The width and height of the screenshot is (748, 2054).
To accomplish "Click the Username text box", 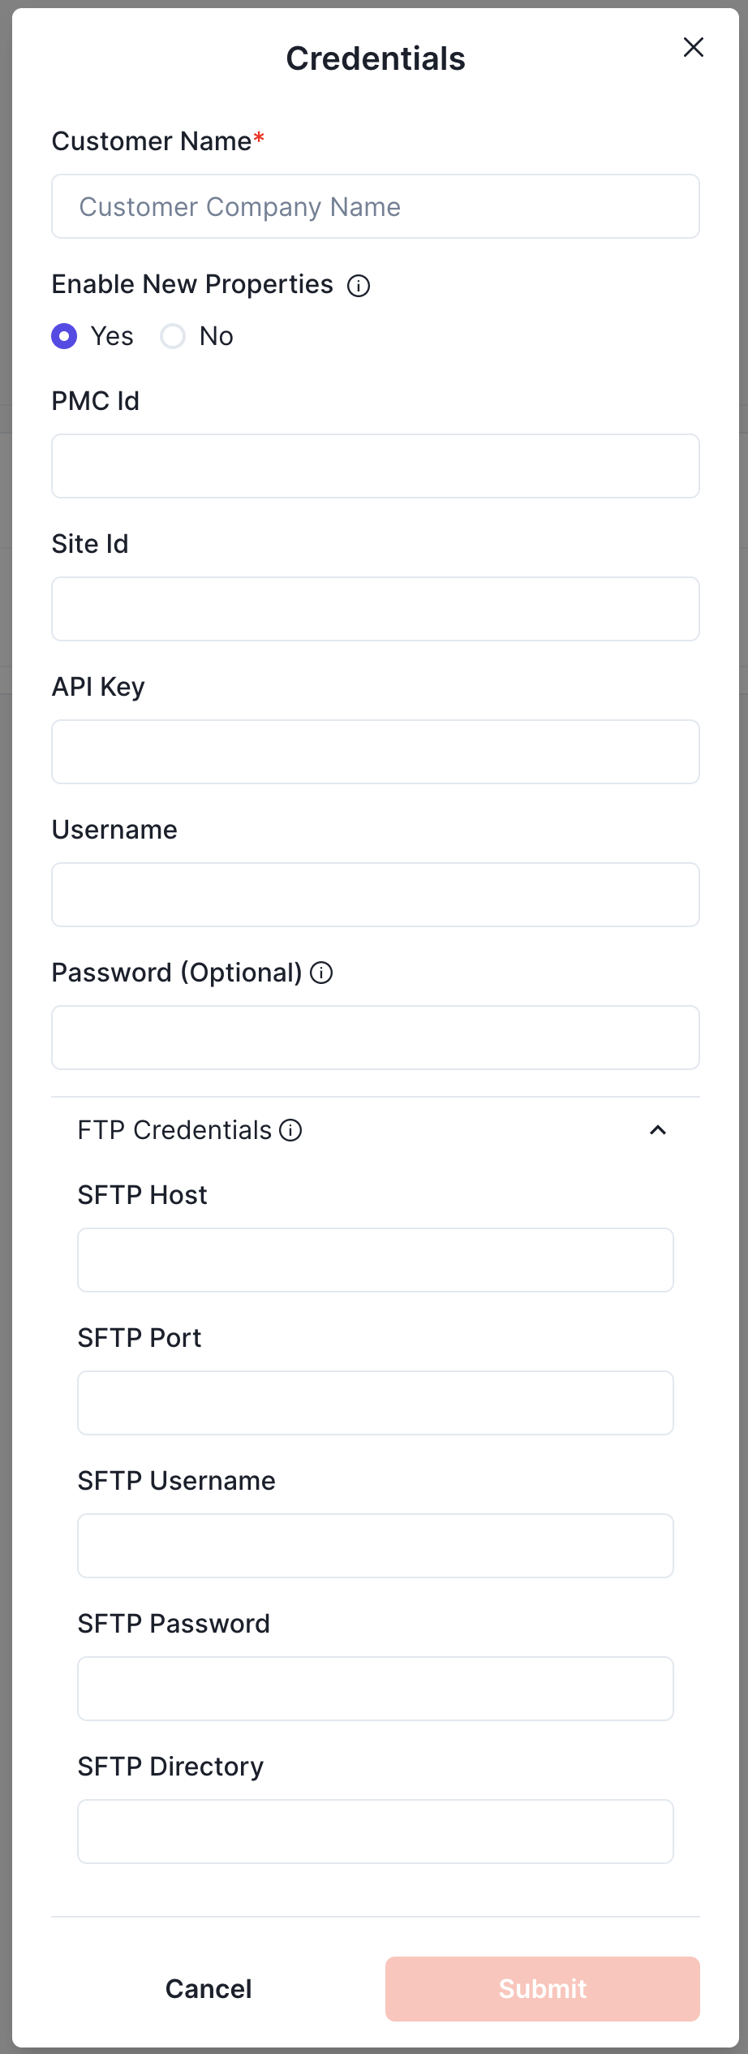I will point(375,895).
